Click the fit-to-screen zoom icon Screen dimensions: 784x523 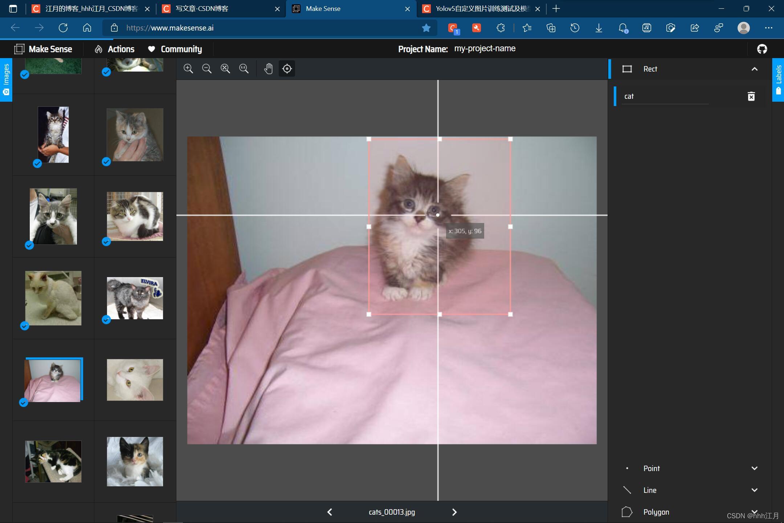point(225,69)
